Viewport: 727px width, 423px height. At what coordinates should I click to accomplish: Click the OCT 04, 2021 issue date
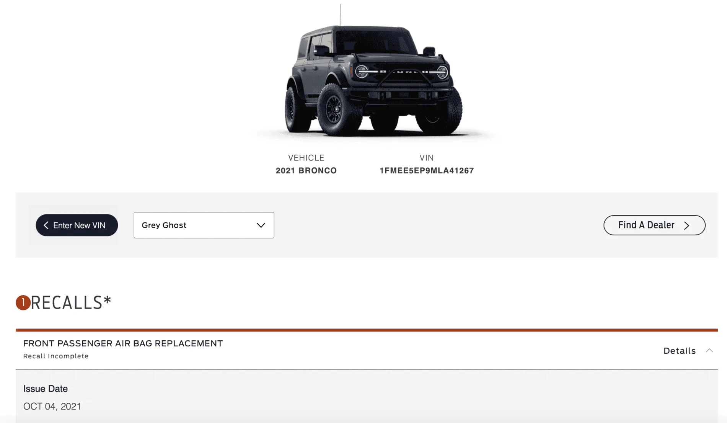[52, 406]
